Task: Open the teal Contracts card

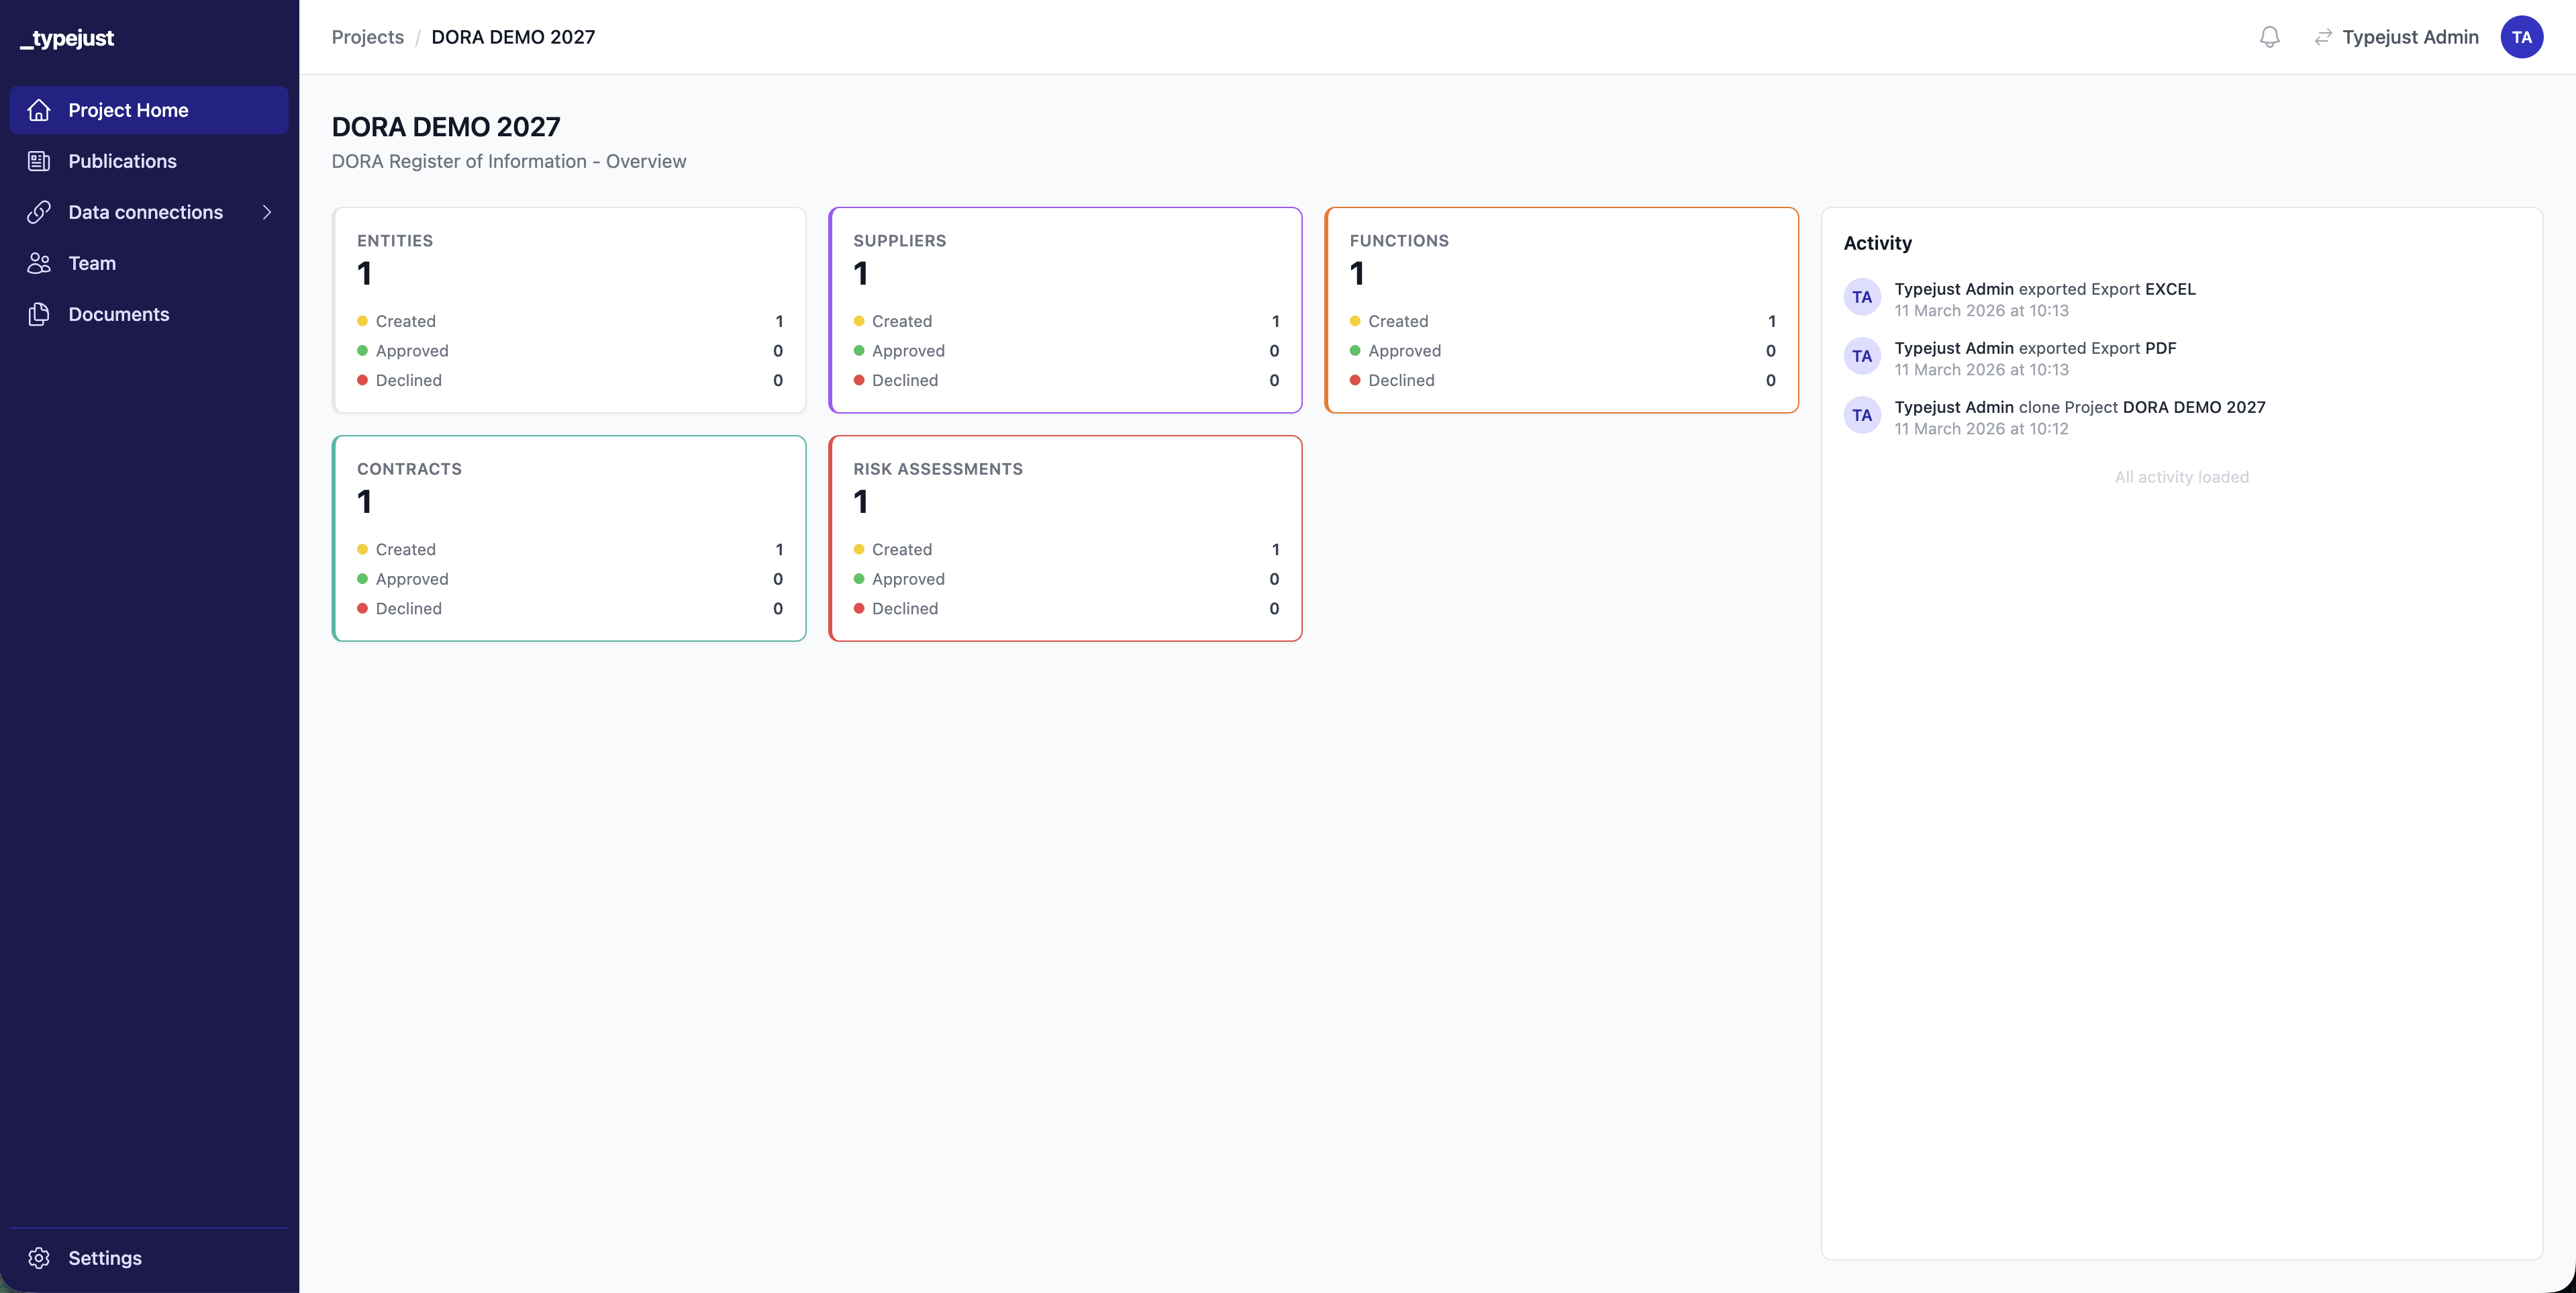Action: tap(568, 538)
